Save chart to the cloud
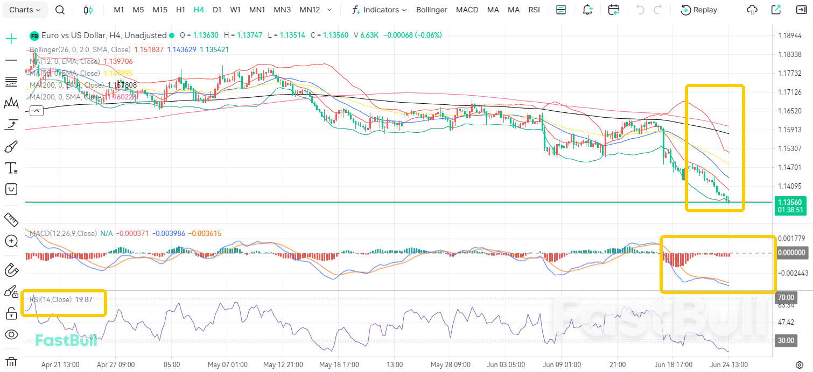813x372 pixels. 753,10
